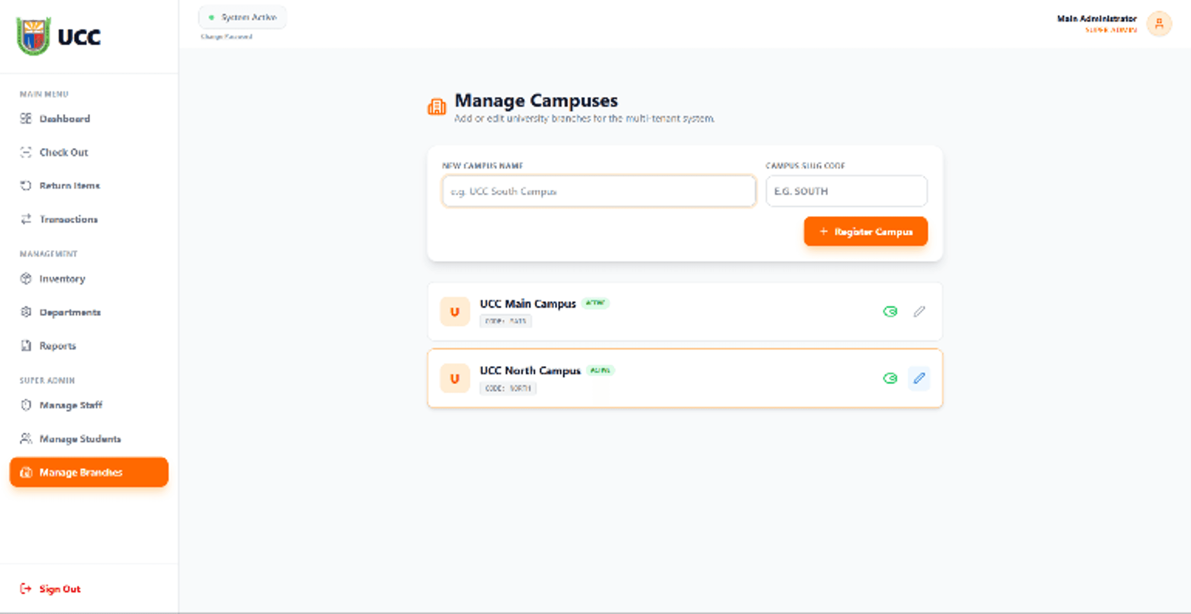
Task: Open the Reports page
Action: click(x=89, y=346)
